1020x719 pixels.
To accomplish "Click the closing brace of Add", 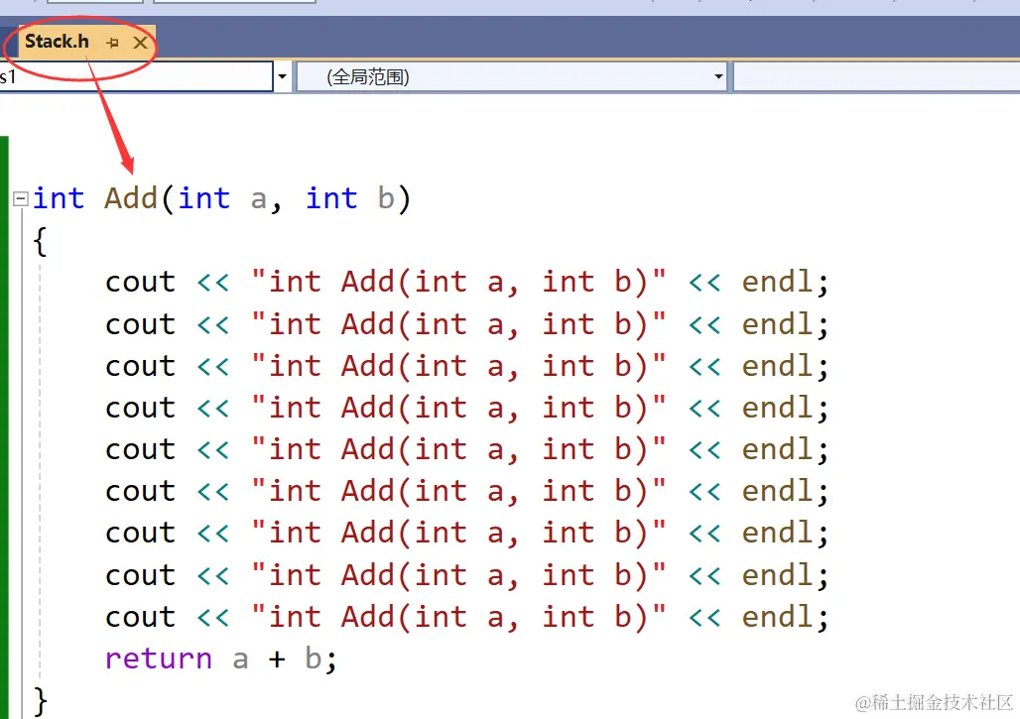I will coord(41,701).
